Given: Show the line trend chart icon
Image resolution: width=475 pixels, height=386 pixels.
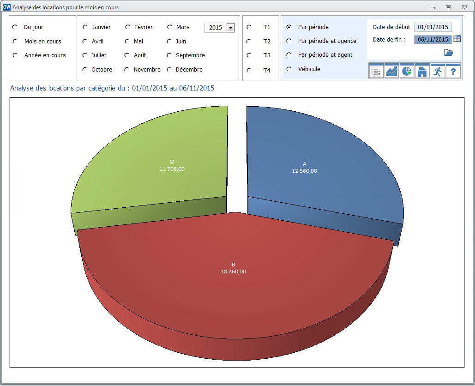Looking at the screenshot, I should coord(392,72).
